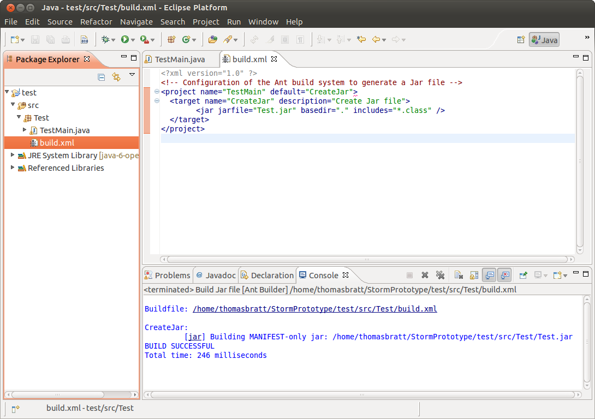Click the Save All icon
The image size is (595, 419).
point(50,39)
